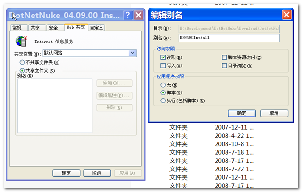Click the Internet 信息服务 globe icon
Image resolution: width=302 pixels, height=192 pixels.
[21, 41]
